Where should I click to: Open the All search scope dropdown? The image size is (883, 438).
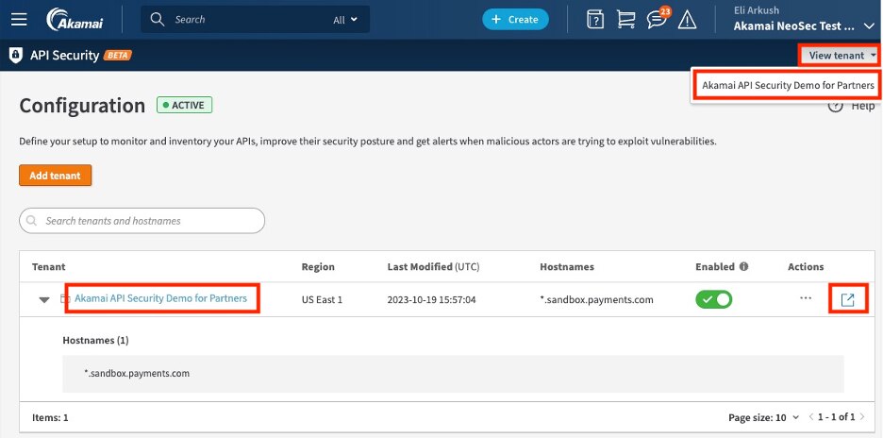click(345, 20)
